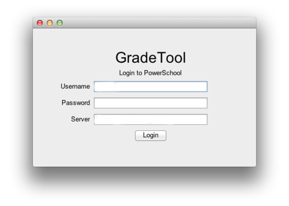
Task: Maximize window with the green button
Action: click(60, 23)
